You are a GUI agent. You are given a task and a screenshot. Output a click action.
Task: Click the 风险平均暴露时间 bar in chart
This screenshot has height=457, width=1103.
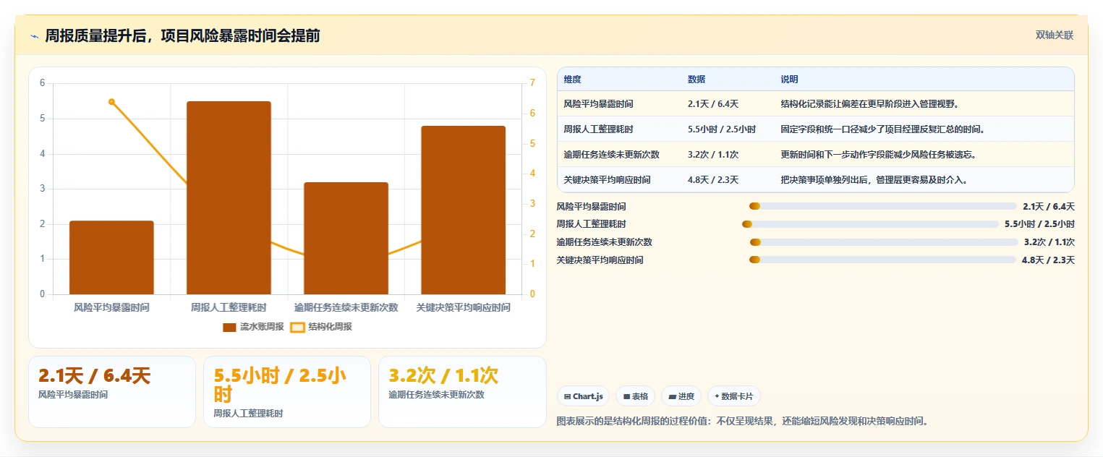point(111,257)
